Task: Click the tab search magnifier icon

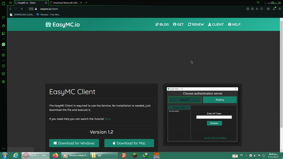Action: point(258,3)
